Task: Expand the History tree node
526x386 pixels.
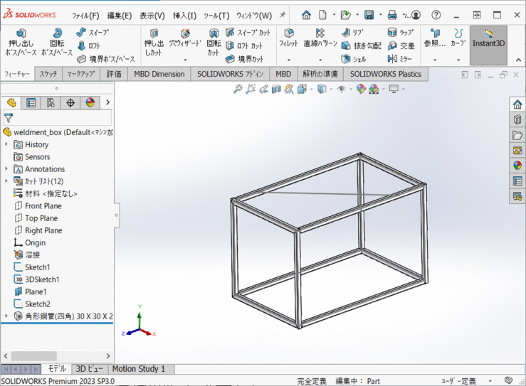Action: [x=6, y=144]
